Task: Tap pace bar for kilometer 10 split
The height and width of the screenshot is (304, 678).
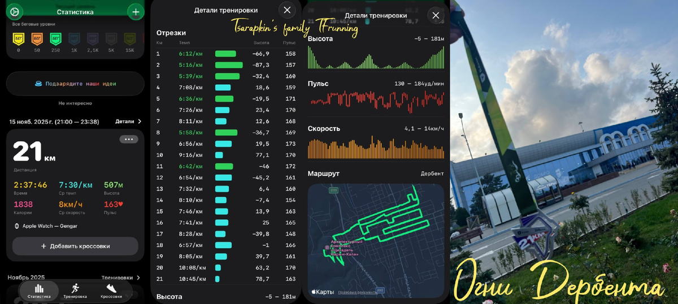Action: (219, 155)
